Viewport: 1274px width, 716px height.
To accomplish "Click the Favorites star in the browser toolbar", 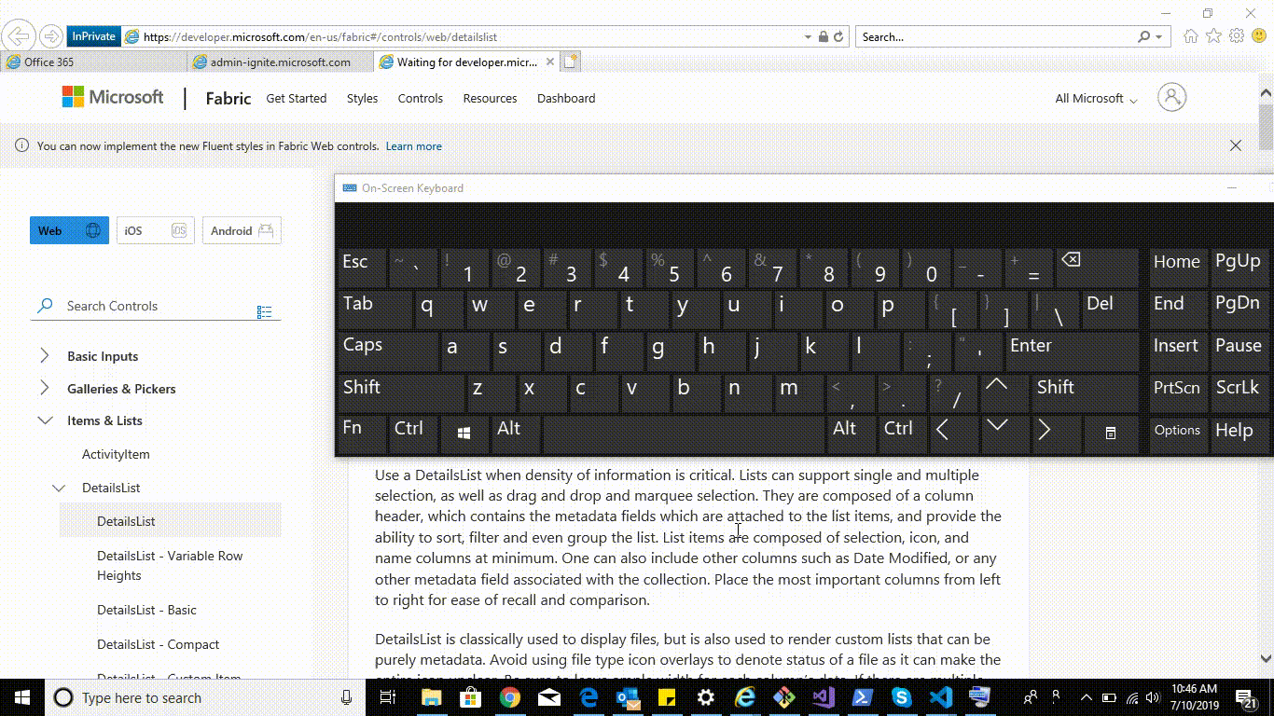I will pyautogui.click(x=1212, y=35).
